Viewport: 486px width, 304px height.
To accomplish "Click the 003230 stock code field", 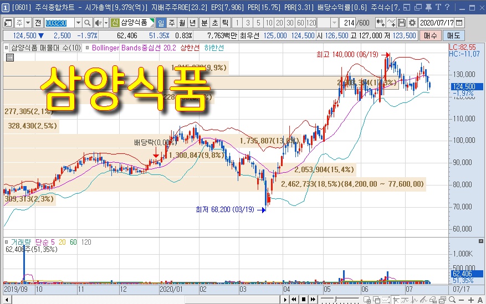I will coord(59,23).
